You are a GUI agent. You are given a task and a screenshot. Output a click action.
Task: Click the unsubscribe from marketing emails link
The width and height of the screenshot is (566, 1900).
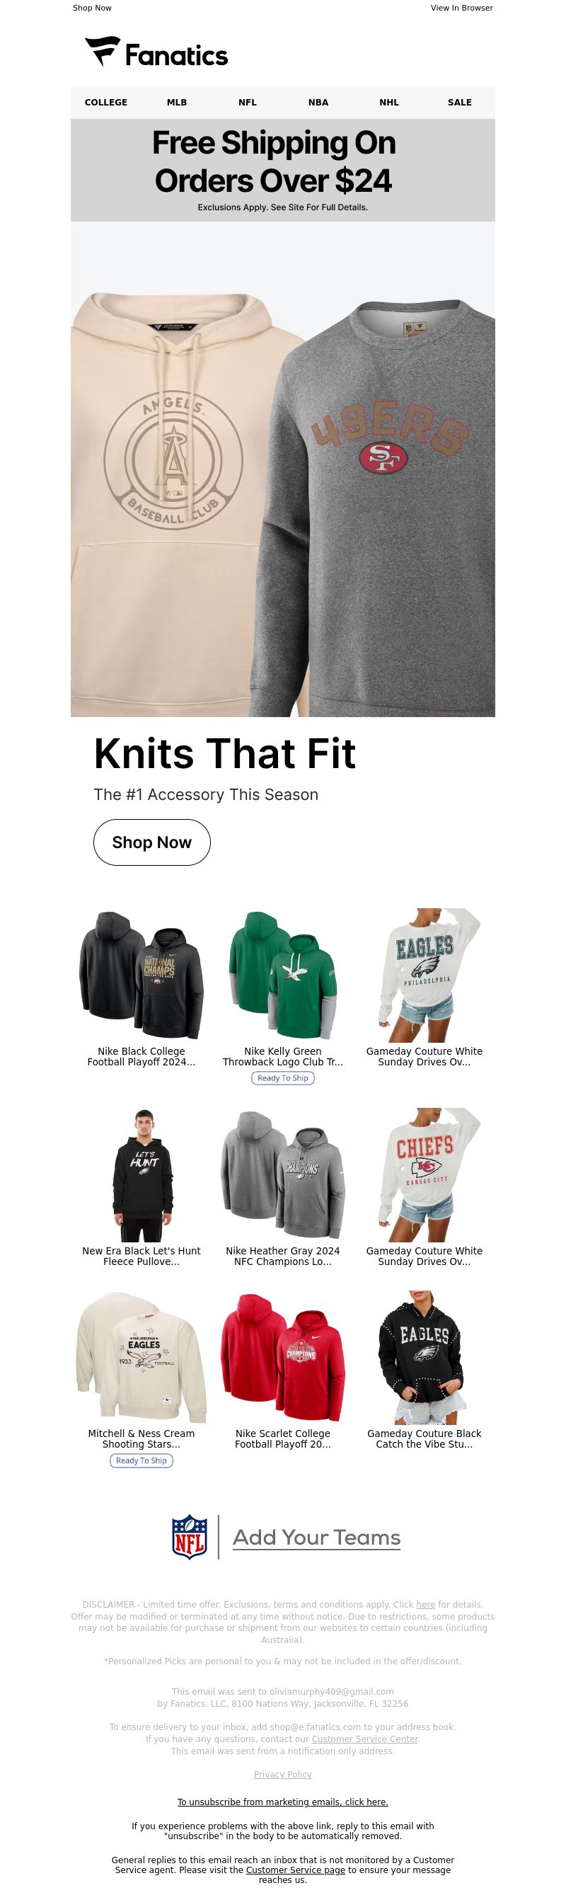[283, 1802]
